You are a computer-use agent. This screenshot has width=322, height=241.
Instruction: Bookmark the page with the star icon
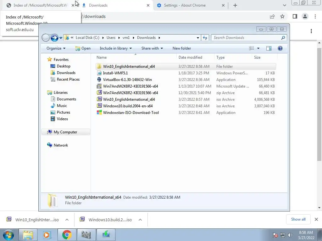click(282, 16)
